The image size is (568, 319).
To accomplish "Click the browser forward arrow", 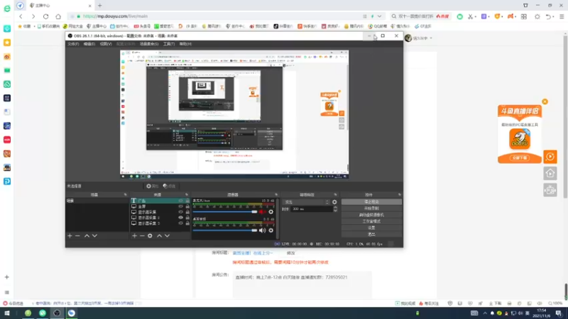I will point(33,16).
